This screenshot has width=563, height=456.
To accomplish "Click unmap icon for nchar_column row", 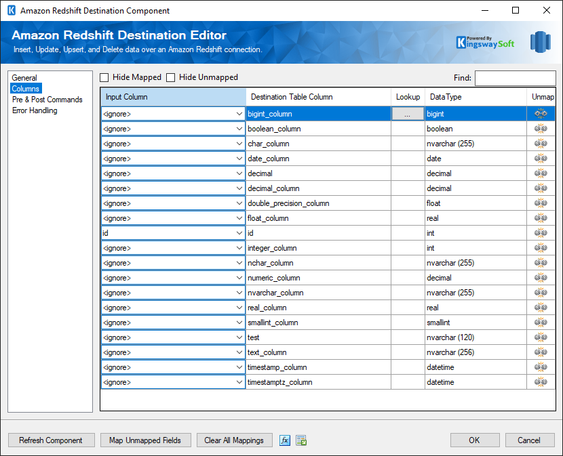I will 541,263.
